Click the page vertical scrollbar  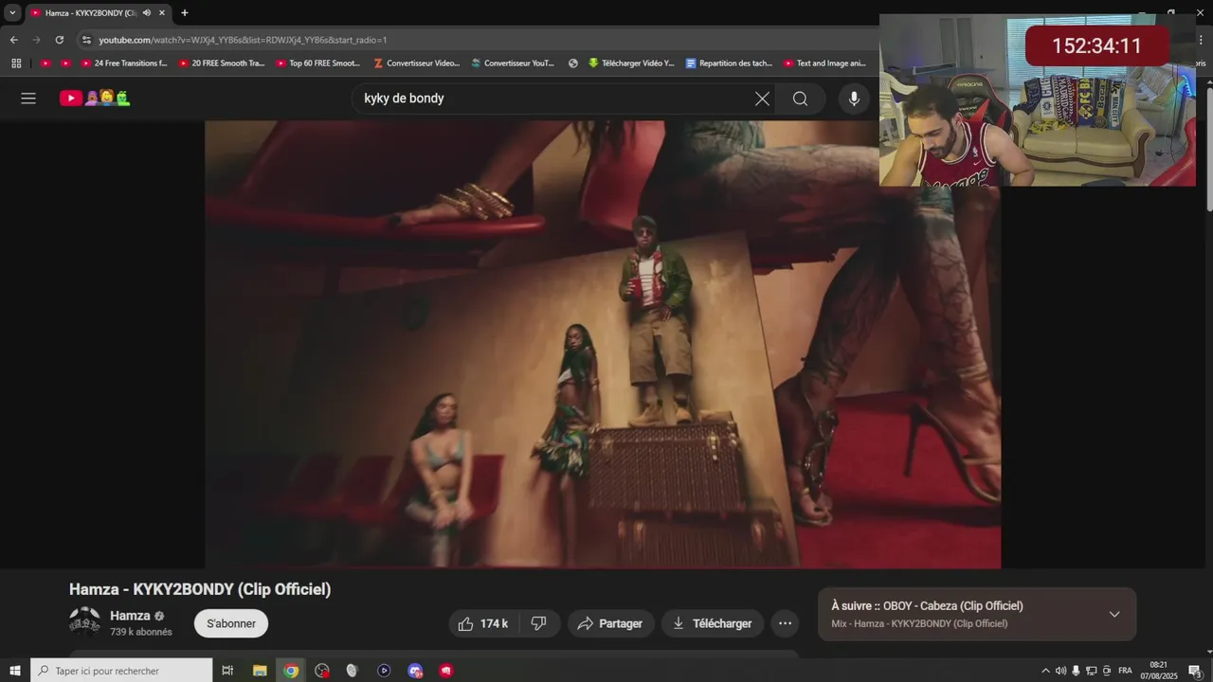click(x=1208, y=149)
